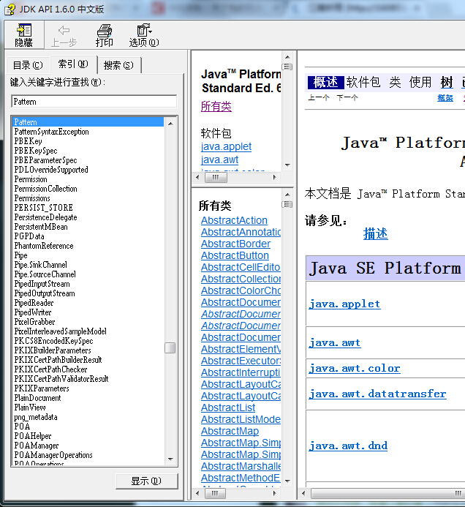The width and height of the screenshot is (465, 507).
Task: Click the Back (上一步) toolbar icon
Action: coord(64,35)
